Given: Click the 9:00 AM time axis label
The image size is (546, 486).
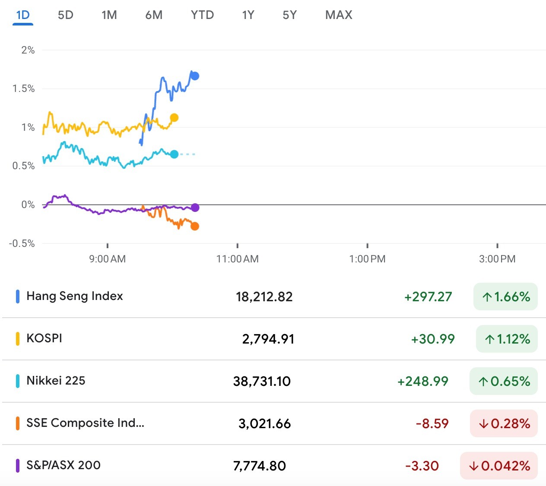Looking at the screenshot, I should click(x=108, y=259).
